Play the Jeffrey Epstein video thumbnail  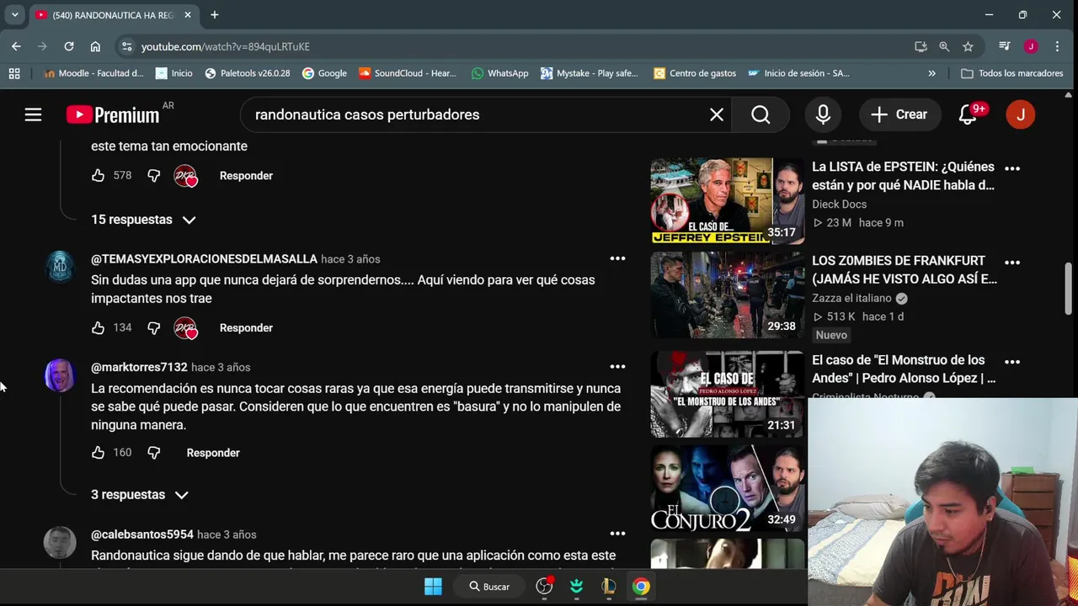(x=727, y=201)
